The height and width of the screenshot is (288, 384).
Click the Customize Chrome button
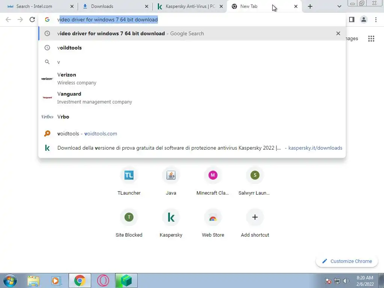coord(347,261)
